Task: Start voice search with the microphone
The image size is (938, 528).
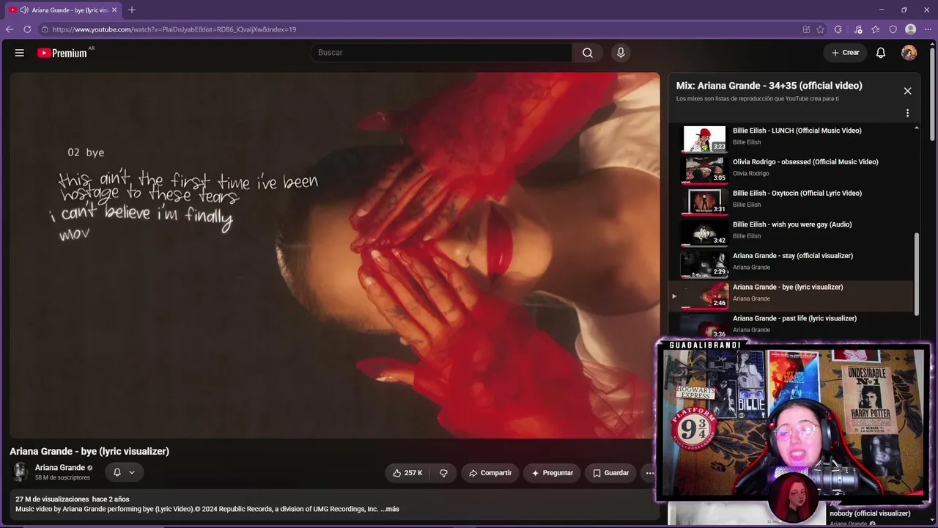Action: [621, 53]
